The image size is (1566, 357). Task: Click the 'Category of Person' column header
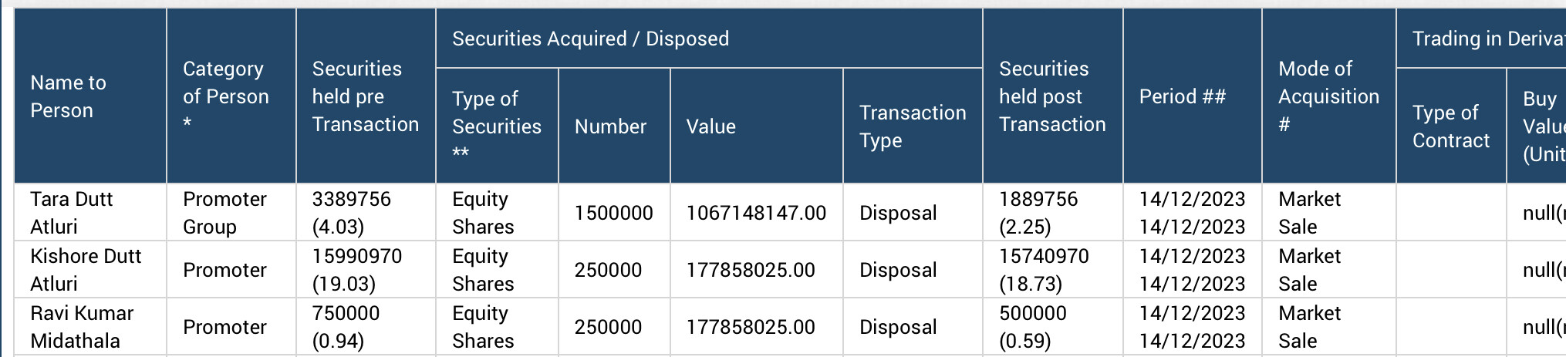(225, 96)
